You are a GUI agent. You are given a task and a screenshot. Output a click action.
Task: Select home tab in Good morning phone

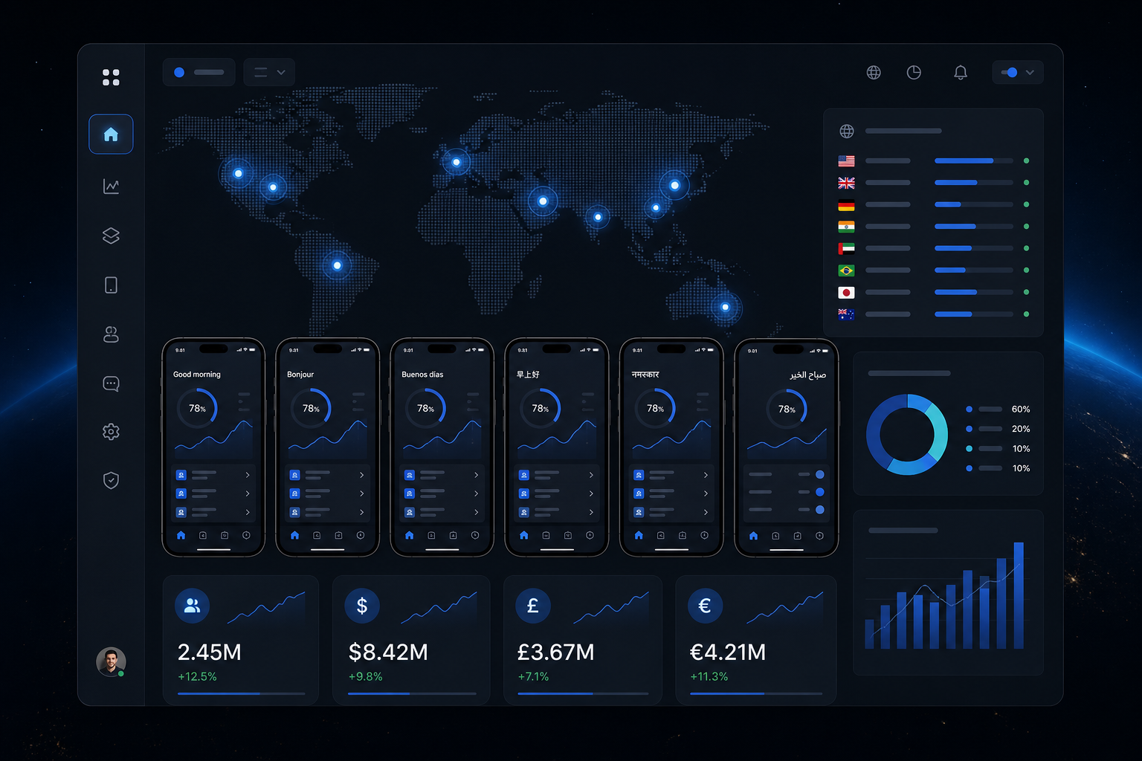click(181, 535)
